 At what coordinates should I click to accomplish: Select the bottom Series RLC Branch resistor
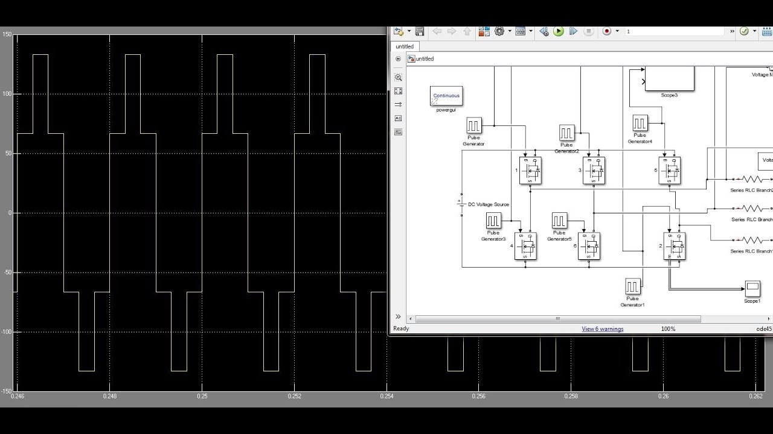(x=752, y=240)
